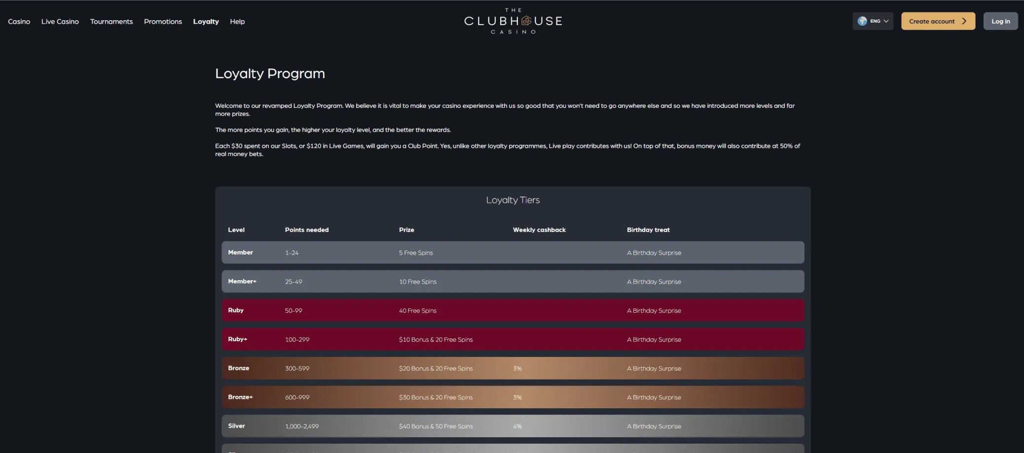
Task: Select the Loyalty menu item
Action: [206, 22]
